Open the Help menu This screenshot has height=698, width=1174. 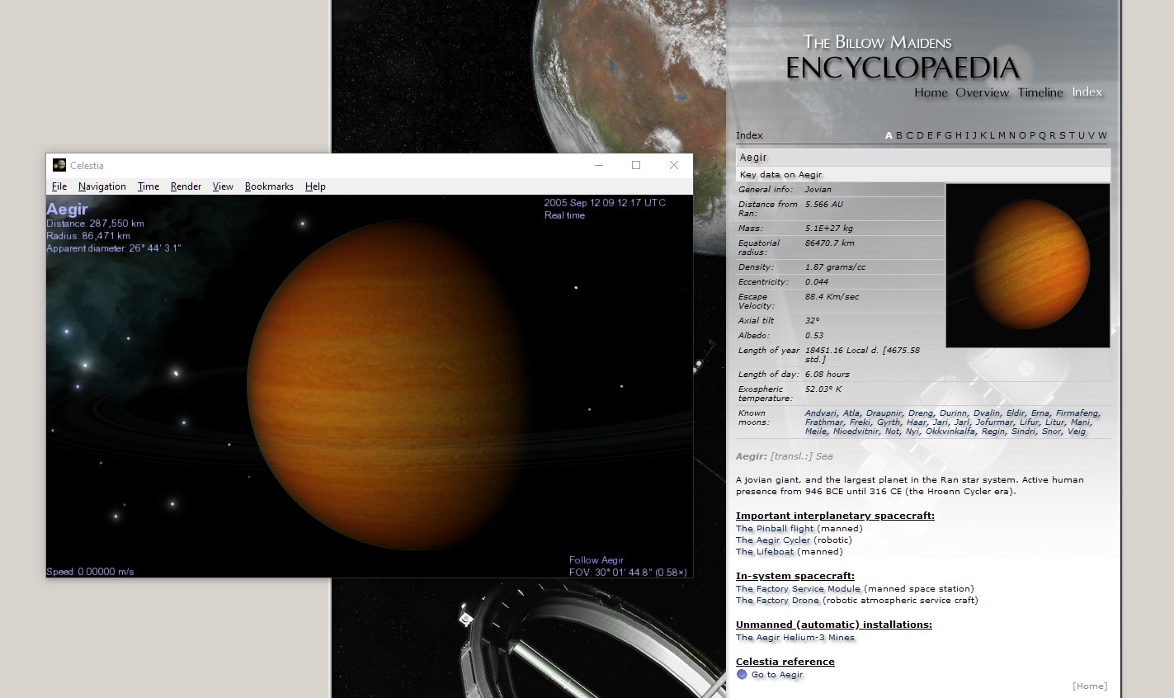pos(315,186)
